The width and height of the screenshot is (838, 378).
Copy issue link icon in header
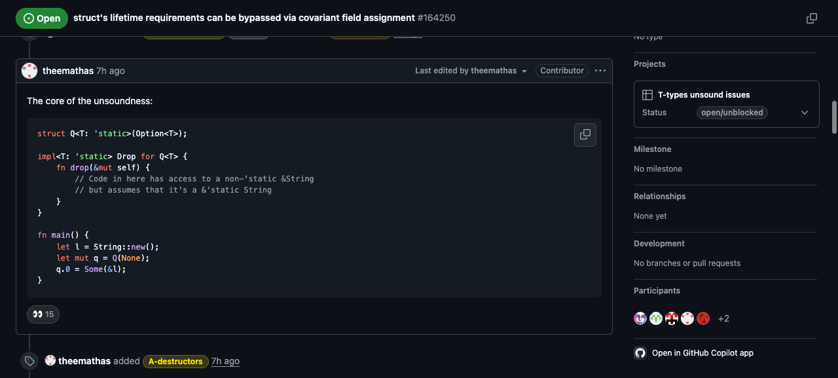point(812,18)
